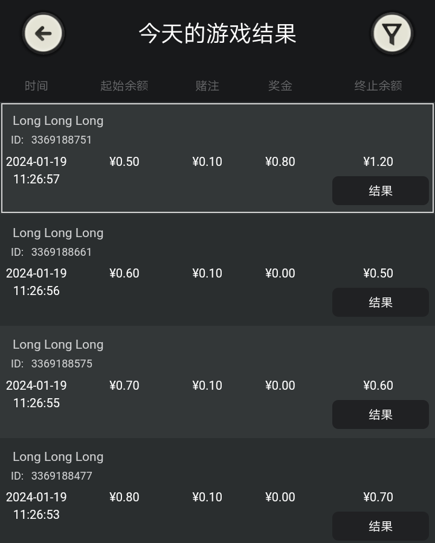Select the 赌注 column header
Viewport: 435px width, 543px height.
click(x=207, y=86)
